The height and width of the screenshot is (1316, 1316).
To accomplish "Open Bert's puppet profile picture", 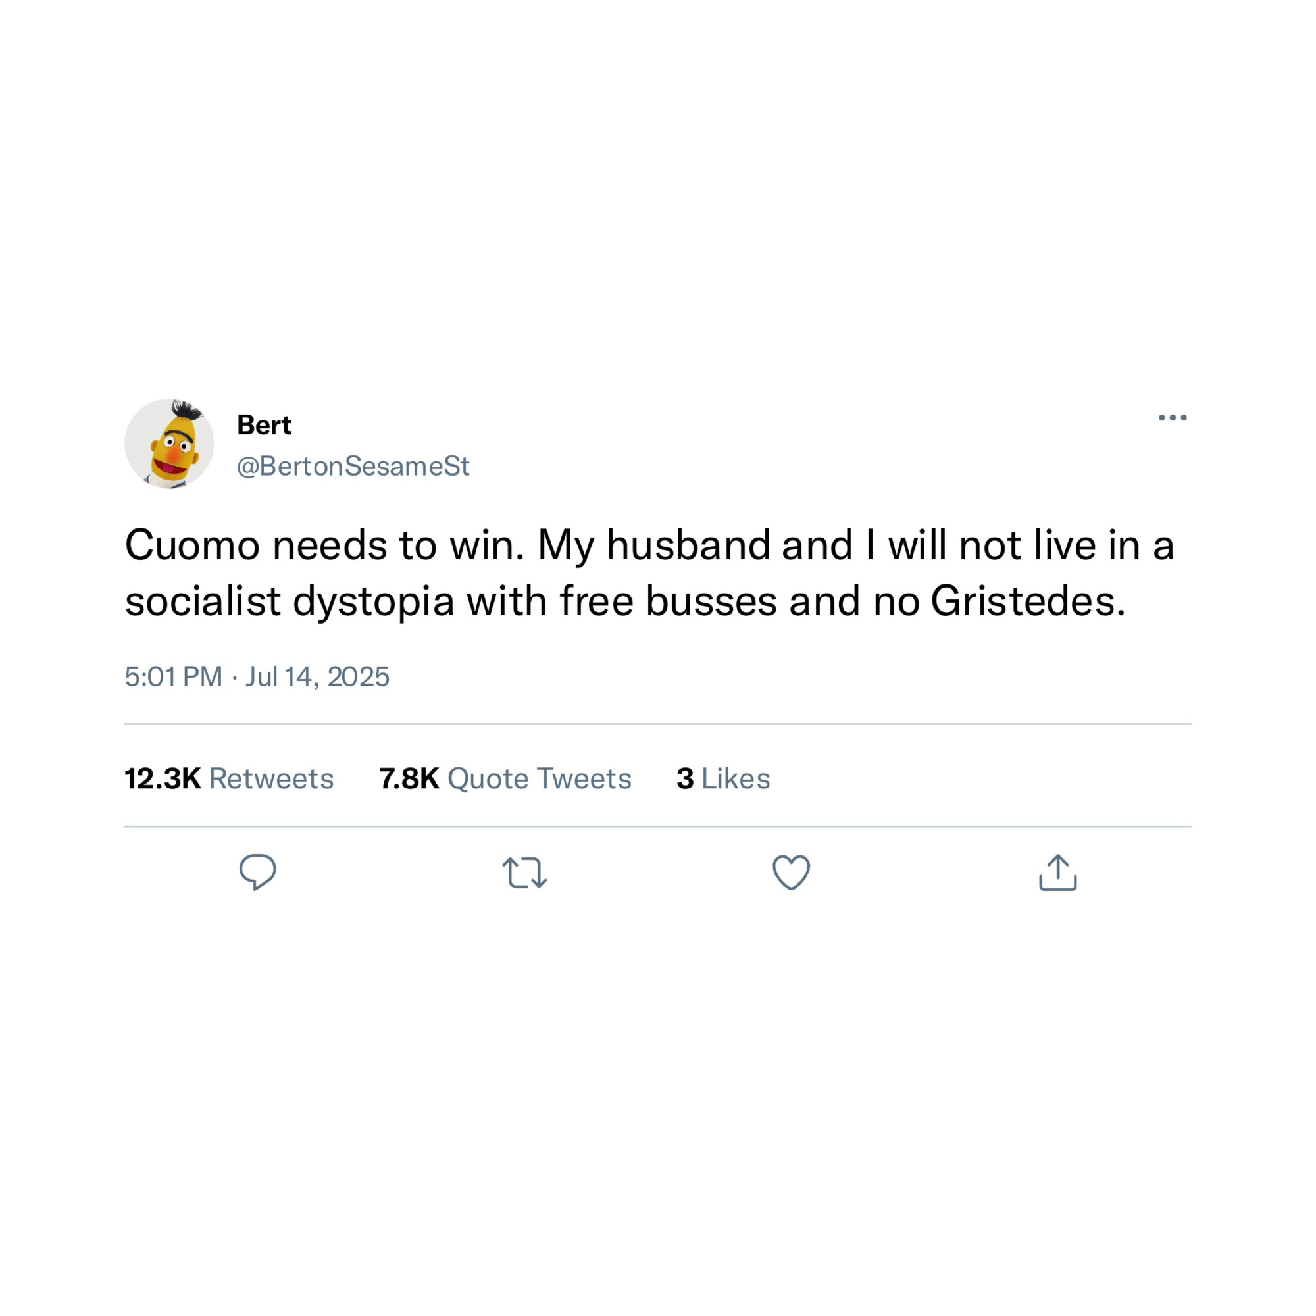I will [x=169, y=444].
